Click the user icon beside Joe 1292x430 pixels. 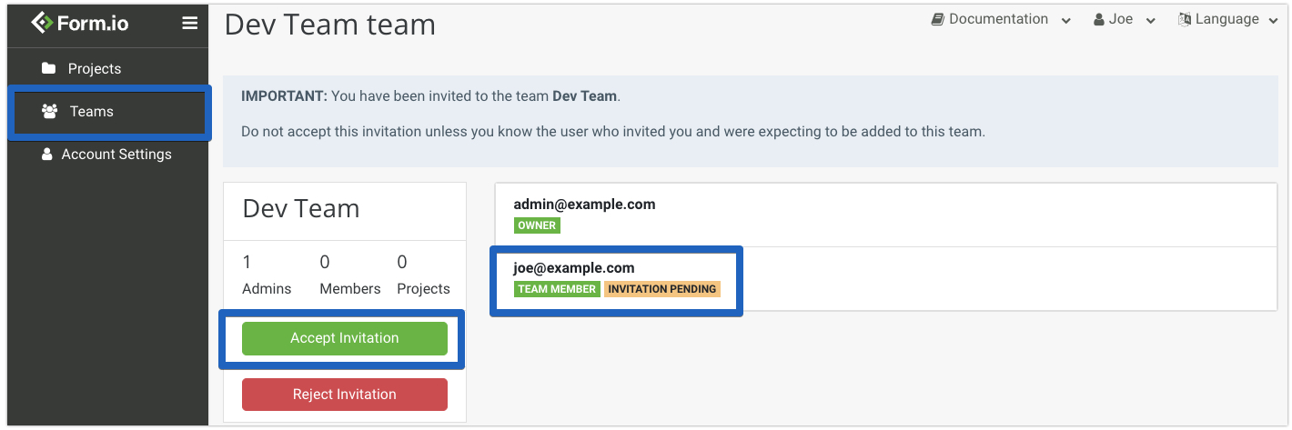1099,19
